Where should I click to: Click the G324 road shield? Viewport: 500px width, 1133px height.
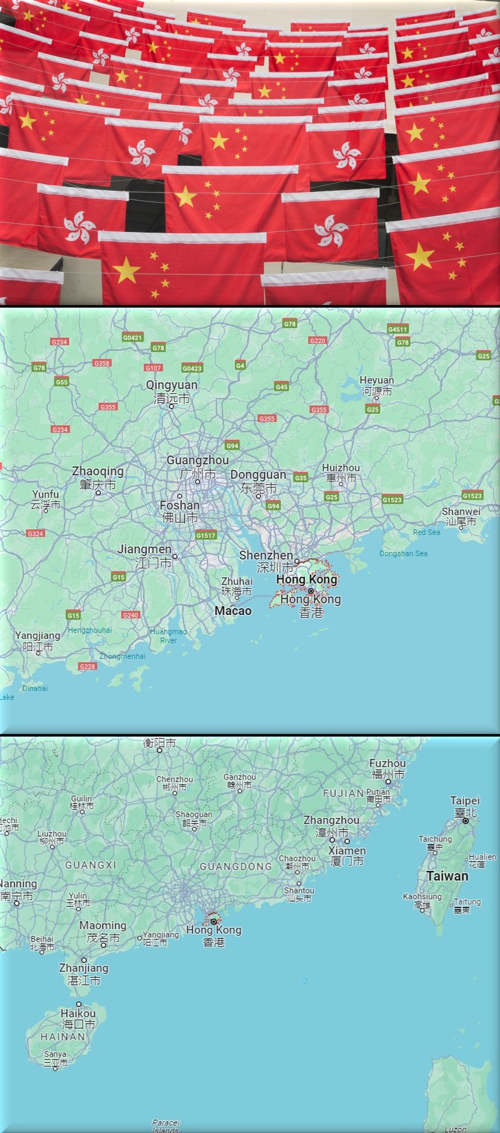pyautogui.click(x=36, y=533)
